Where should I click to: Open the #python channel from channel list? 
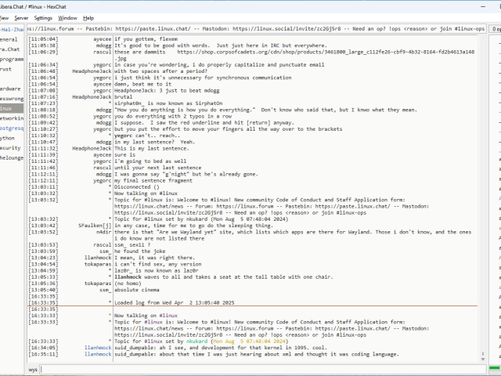[x=8, y=137]
